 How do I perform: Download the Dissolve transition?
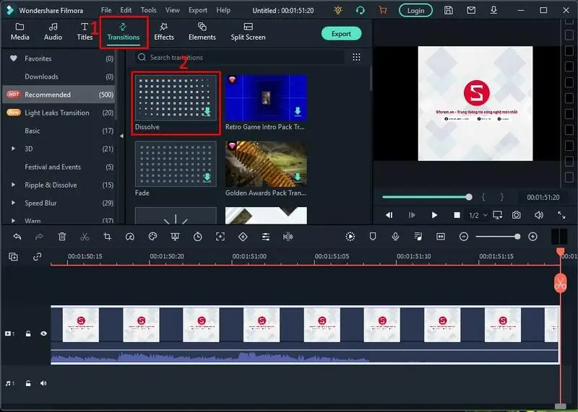pos(207,112)
